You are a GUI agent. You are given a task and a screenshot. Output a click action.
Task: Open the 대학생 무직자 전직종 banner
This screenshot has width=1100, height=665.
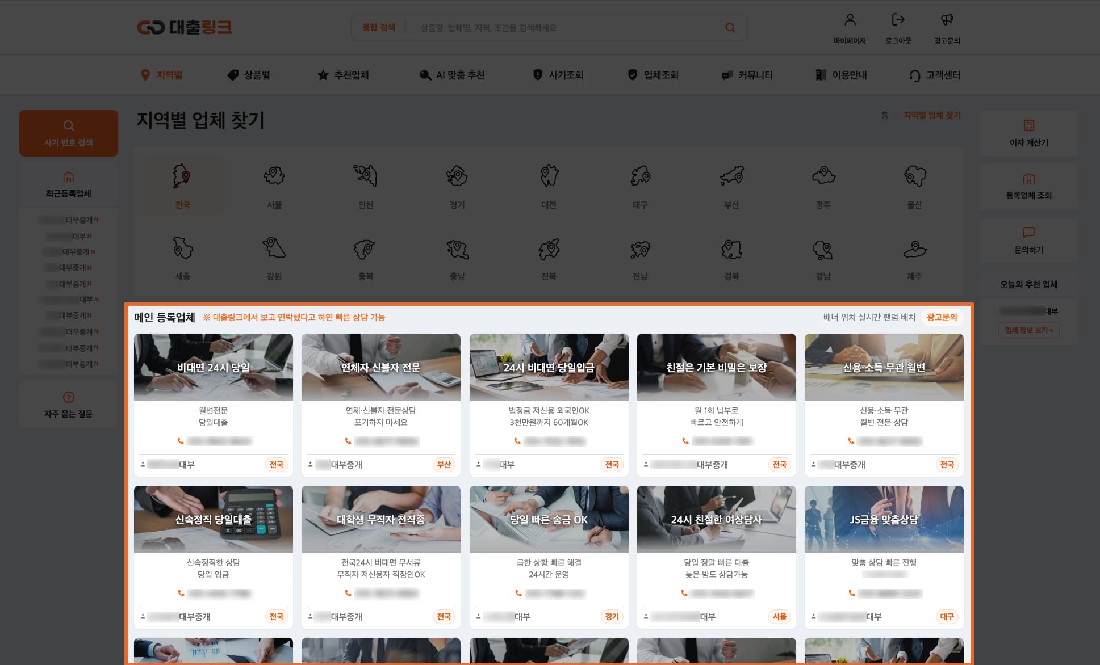[x=381, y=519]
